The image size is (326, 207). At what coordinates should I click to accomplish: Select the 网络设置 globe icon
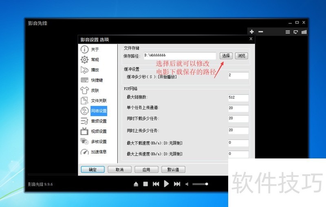84,111
